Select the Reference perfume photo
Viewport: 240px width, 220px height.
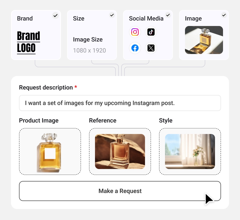coord(120,151)
